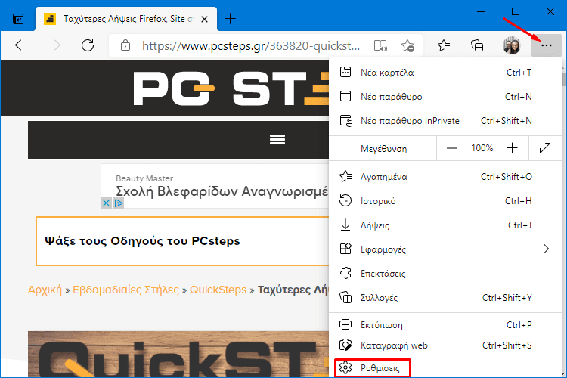Open the user profile avatar
This screenshot has width=567, height=378.
tap(511, 45)
